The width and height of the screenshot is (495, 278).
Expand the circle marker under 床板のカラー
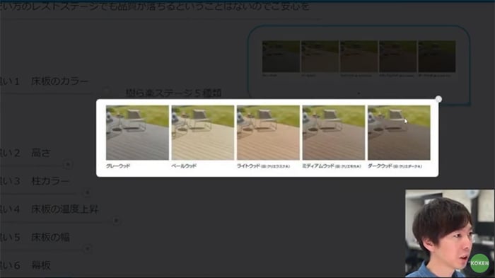coord(106,92)
